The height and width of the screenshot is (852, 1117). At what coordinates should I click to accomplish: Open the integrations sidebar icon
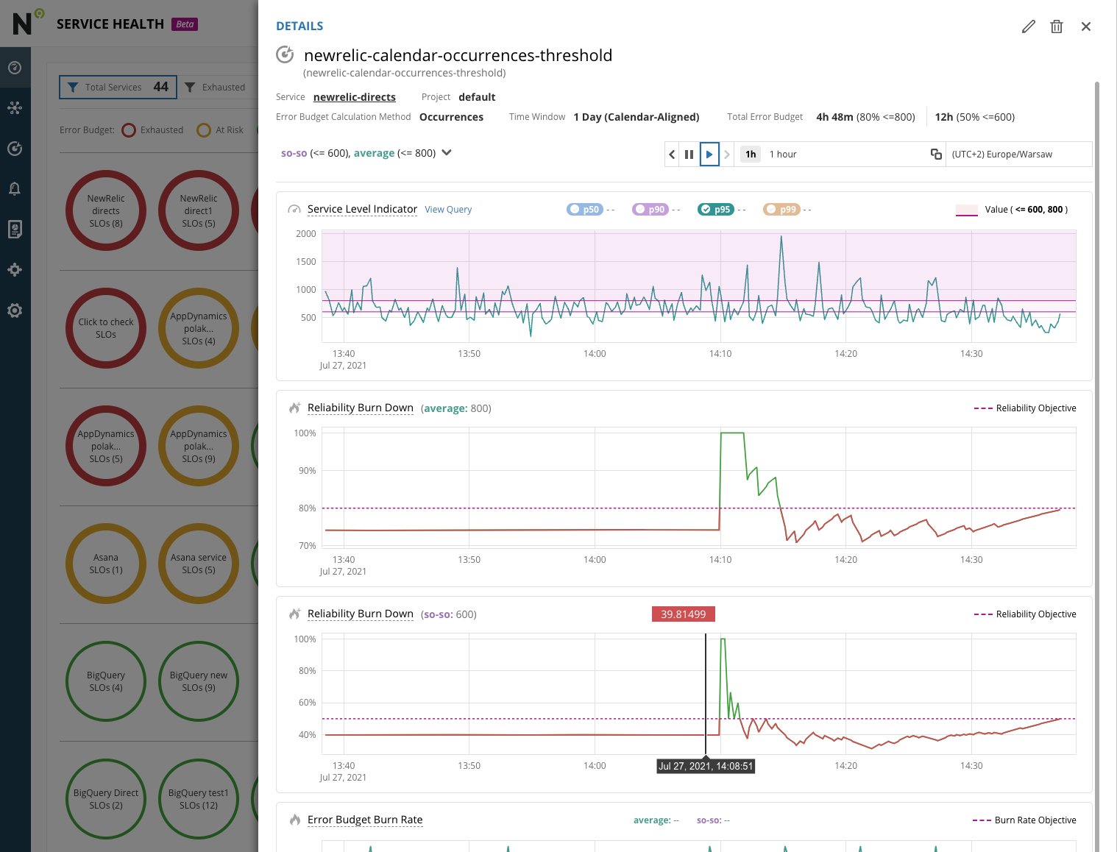point(15,270)
